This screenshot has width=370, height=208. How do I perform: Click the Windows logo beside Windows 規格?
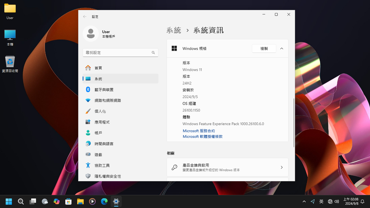tap(174, 49)
